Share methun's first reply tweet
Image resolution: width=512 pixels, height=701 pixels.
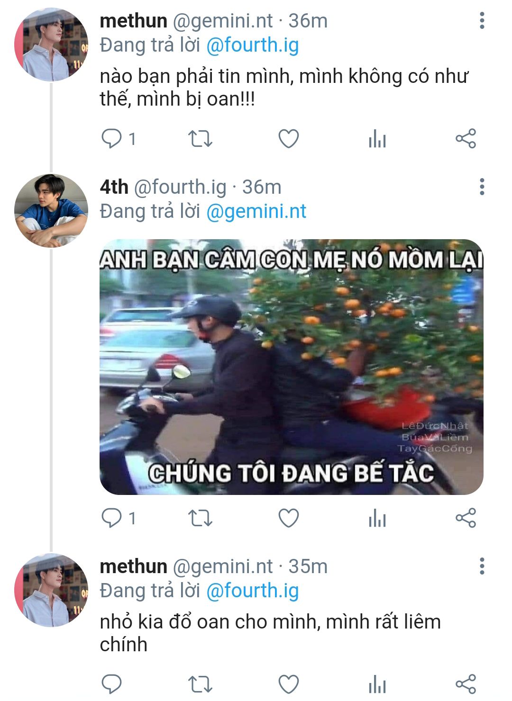466,139
